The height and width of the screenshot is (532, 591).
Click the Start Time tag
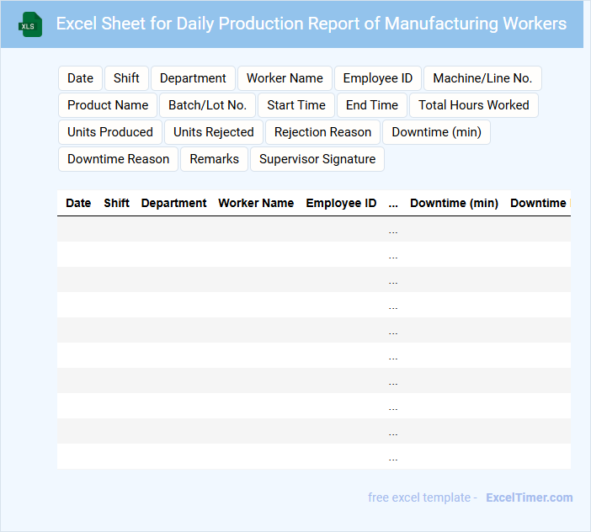click(296, 105)
